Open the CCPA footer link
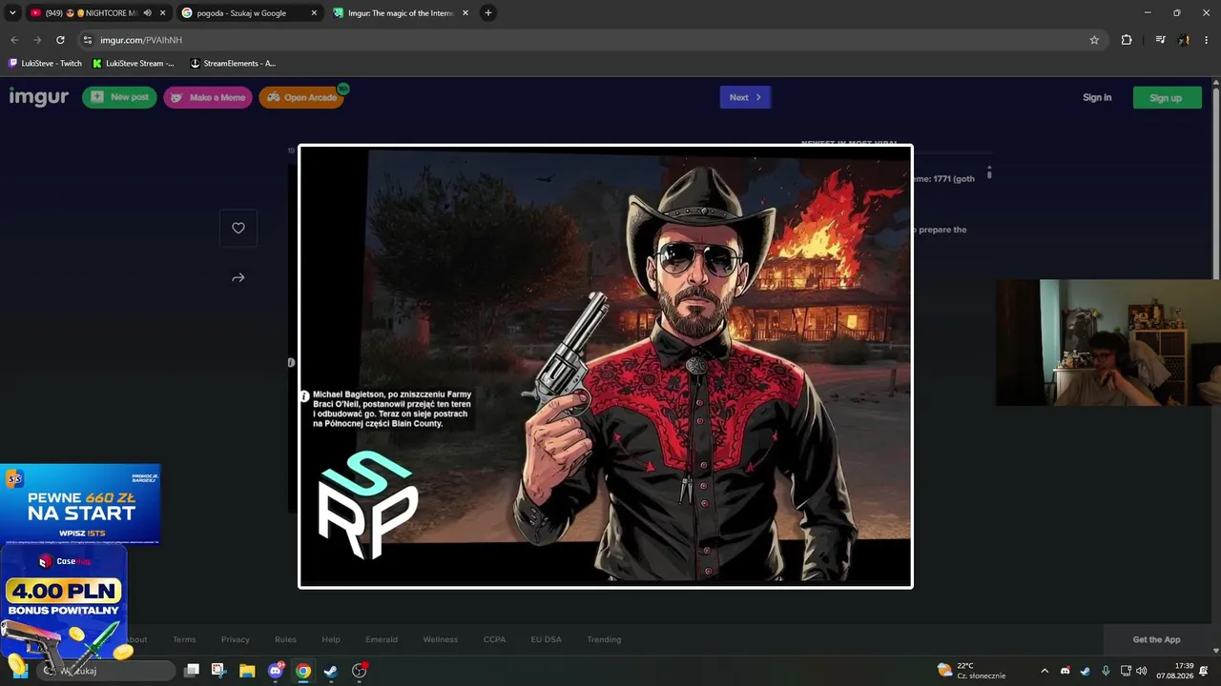The width and height of the screenshot is (1221, 686). pyautogui.click(x=494, y=639)
